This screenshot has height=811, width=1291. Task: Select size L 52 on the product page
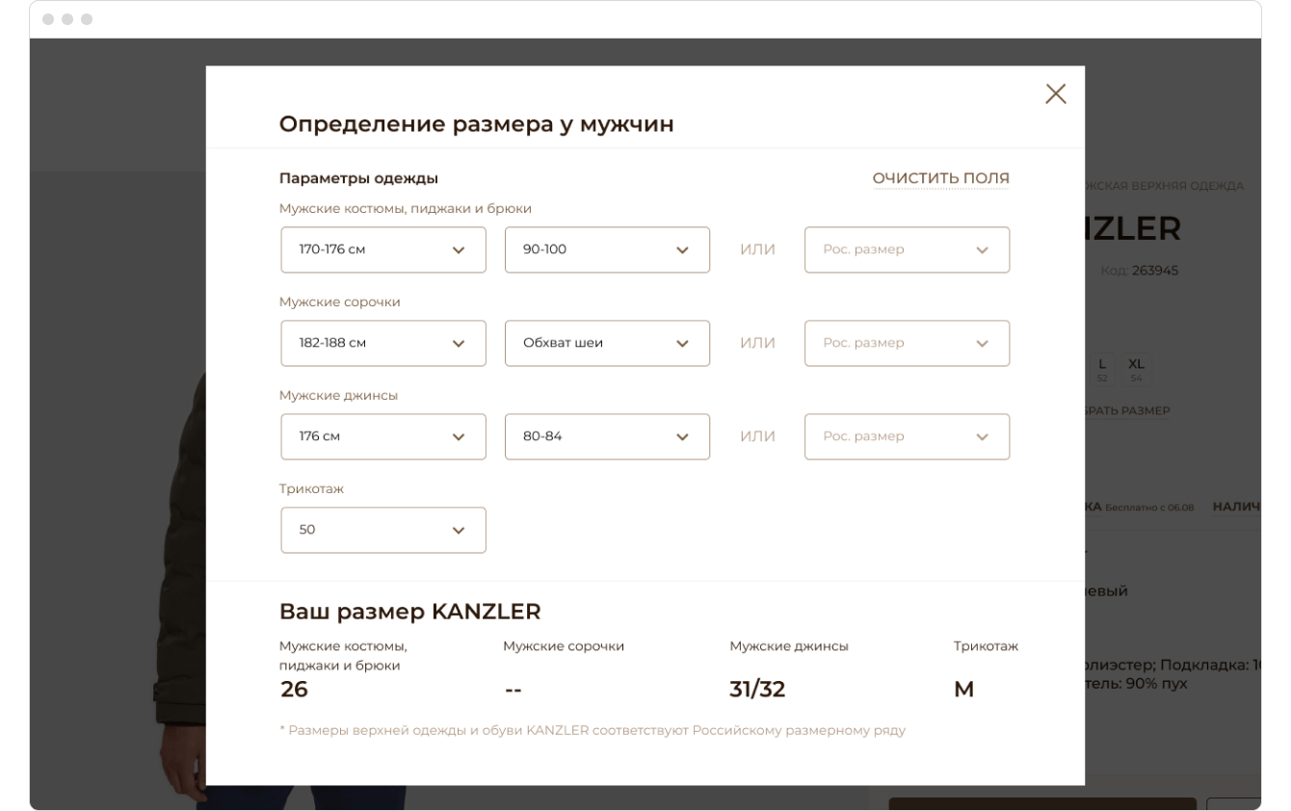tap(1102, 369)
